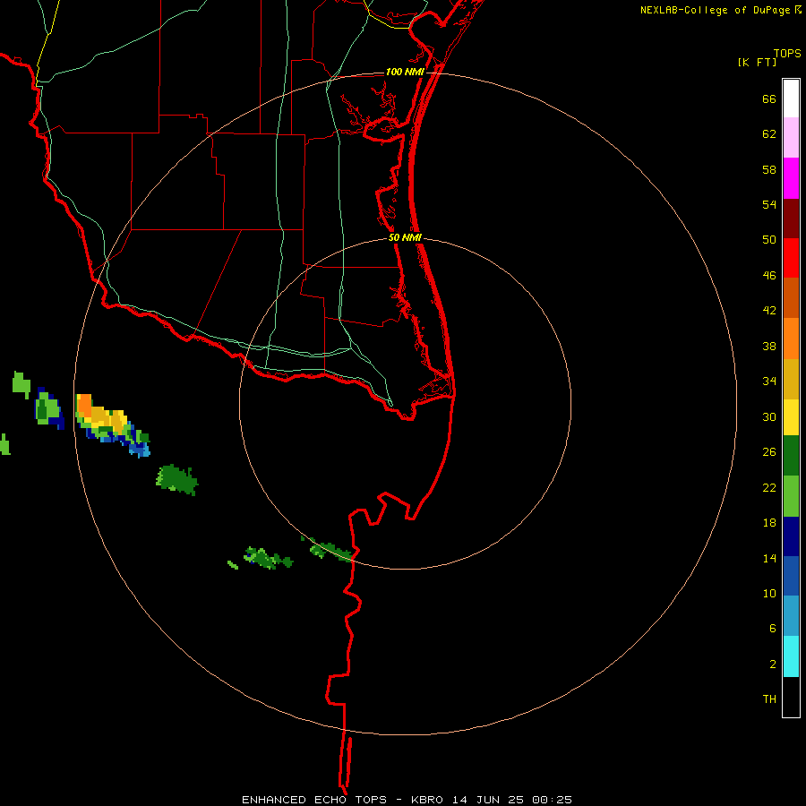Viewport: 806px width, 806px height.
Task: Click the 'TOPS' legend heading
Action: 787,53
